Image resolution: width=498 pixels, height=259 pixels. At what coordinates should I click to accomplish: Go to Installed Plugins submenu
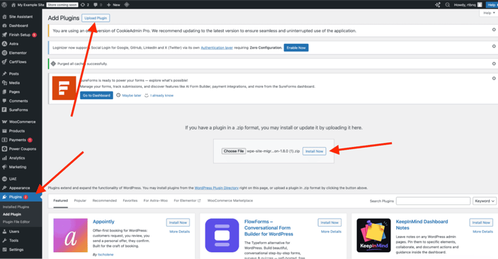click(16, 207)
